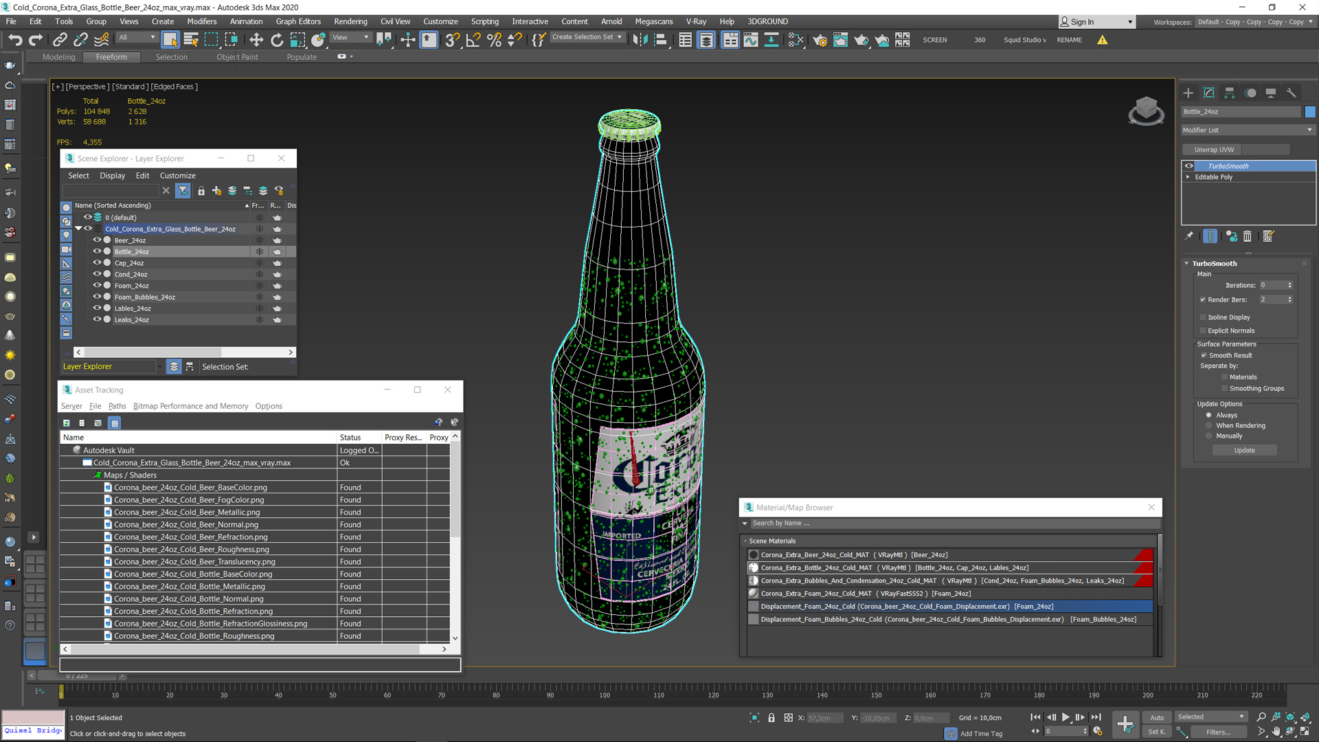Click the Zoom Extents Selected icon
Image resolution: width=1319 pixels, height=742 pixels.
[1290, 717]
